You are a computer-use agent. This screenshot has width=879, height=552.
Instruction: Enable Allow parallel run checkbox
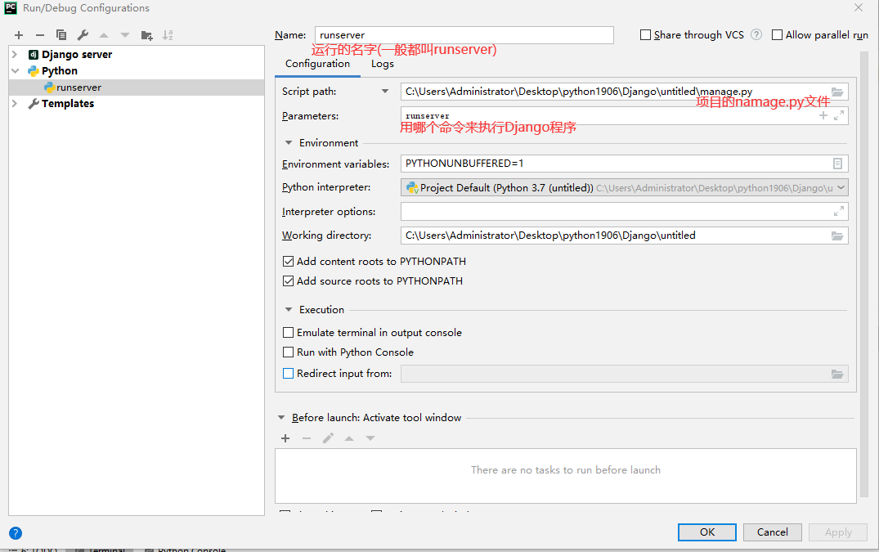point(777,34)
